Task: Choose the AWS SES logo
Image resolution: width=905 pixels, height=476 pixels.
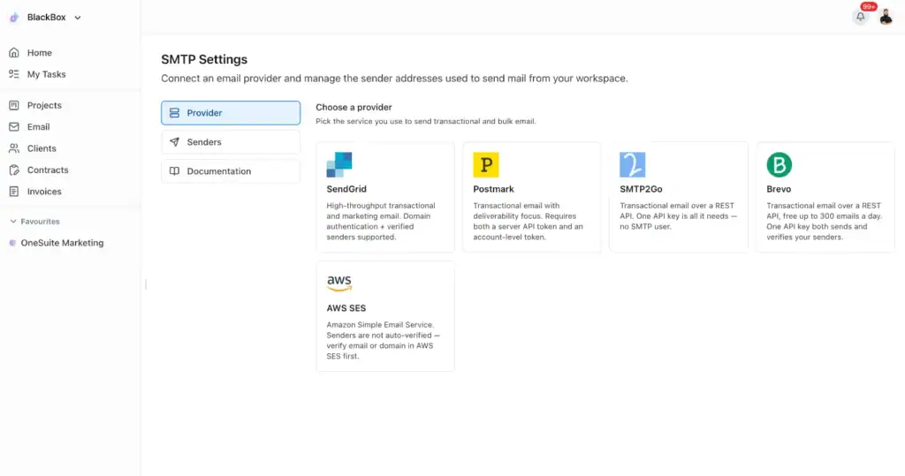Action: click(x=339, y=283)
